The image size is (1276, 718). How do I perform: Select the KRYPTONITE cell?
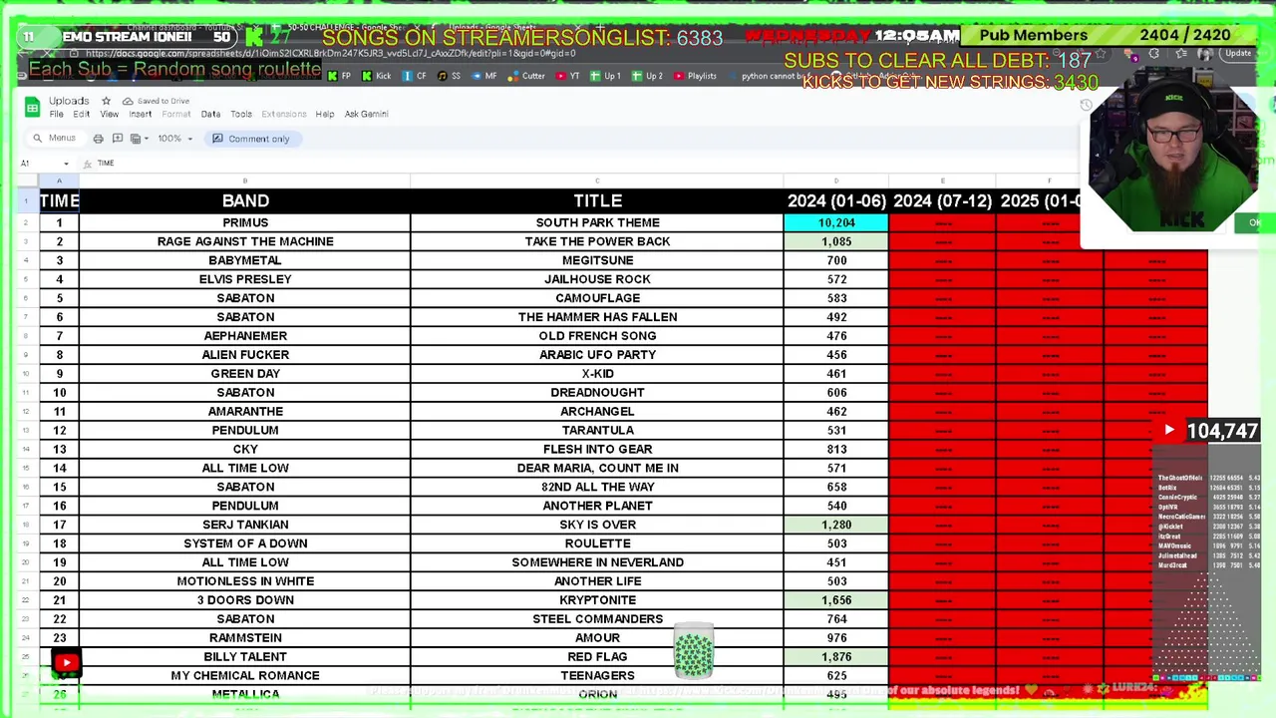coord(597,600)
